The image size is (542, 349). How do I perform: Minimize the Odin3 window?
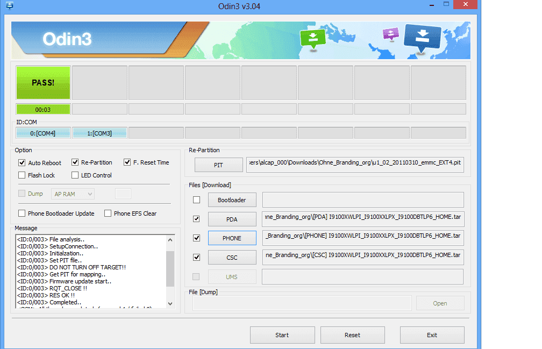432,5
